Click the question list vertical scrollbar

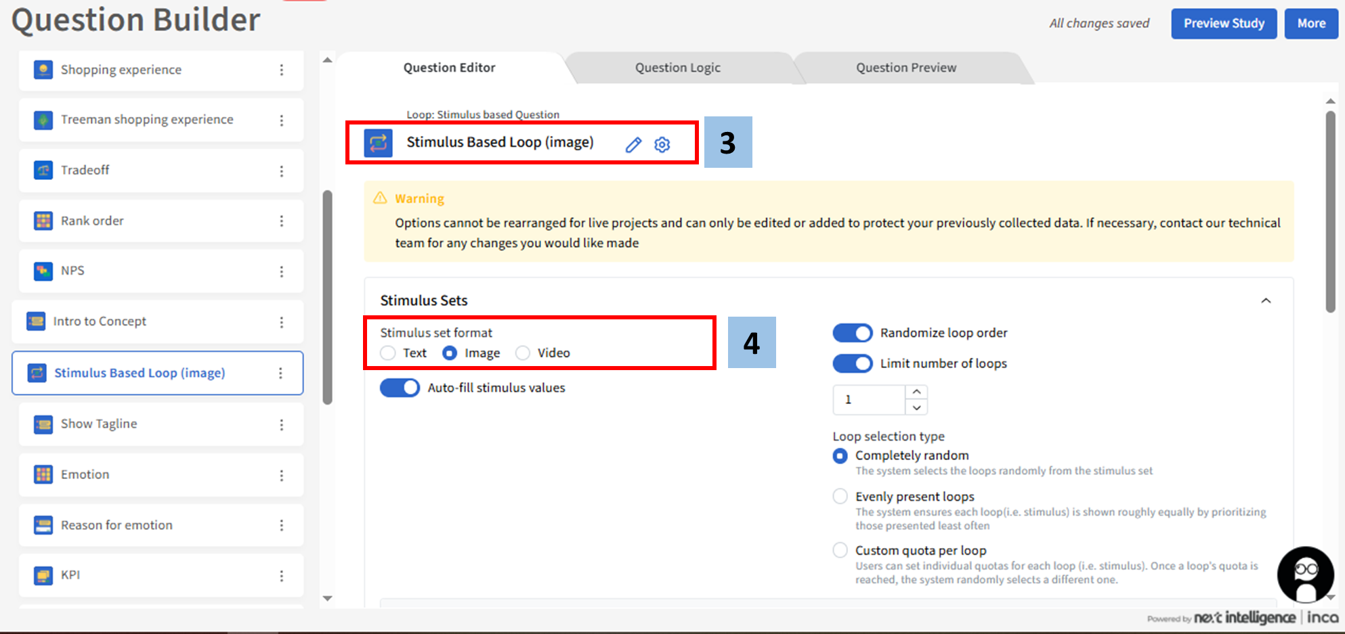click(328, 298)
